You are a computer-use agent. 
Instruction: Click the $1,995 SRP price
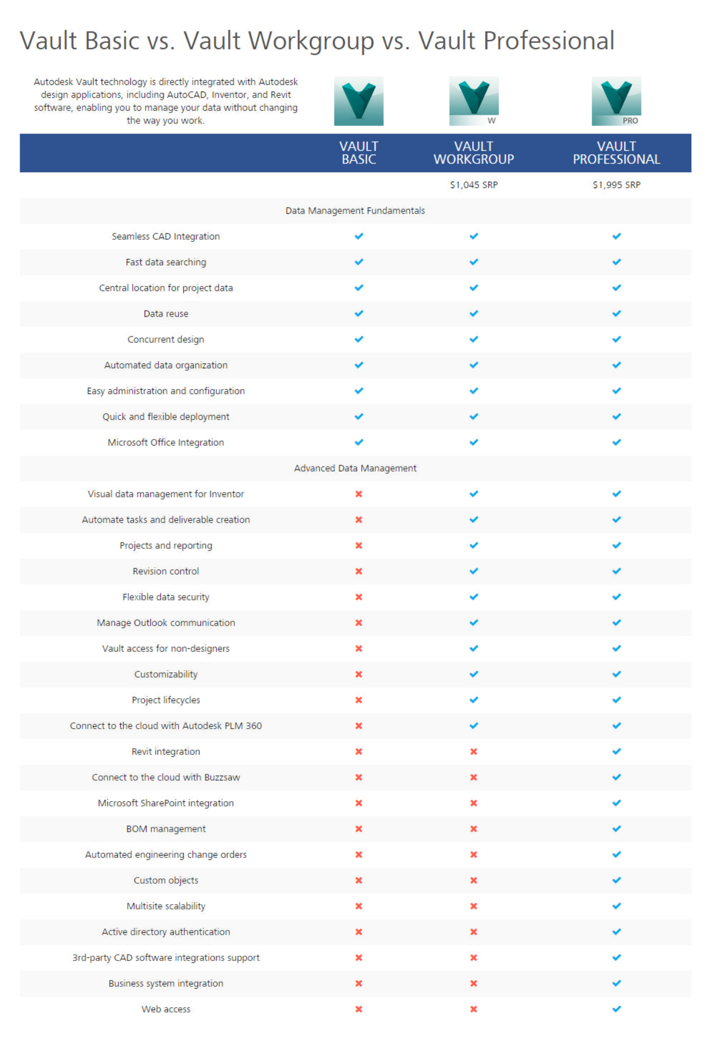pyautogui.click(x=616, y=185)
